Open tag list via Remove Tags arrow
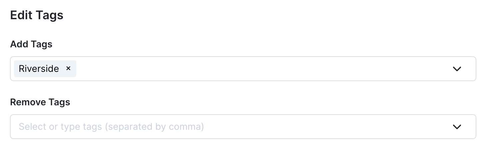 (457, 127)
